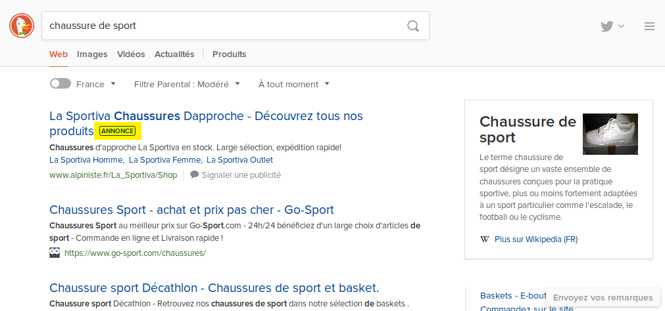Click the Go-Sport favicon icon

55,253
